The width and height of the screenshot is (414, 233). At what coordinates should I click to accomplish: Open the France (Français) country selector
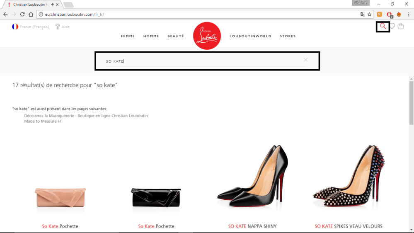(x=30, y=27)
